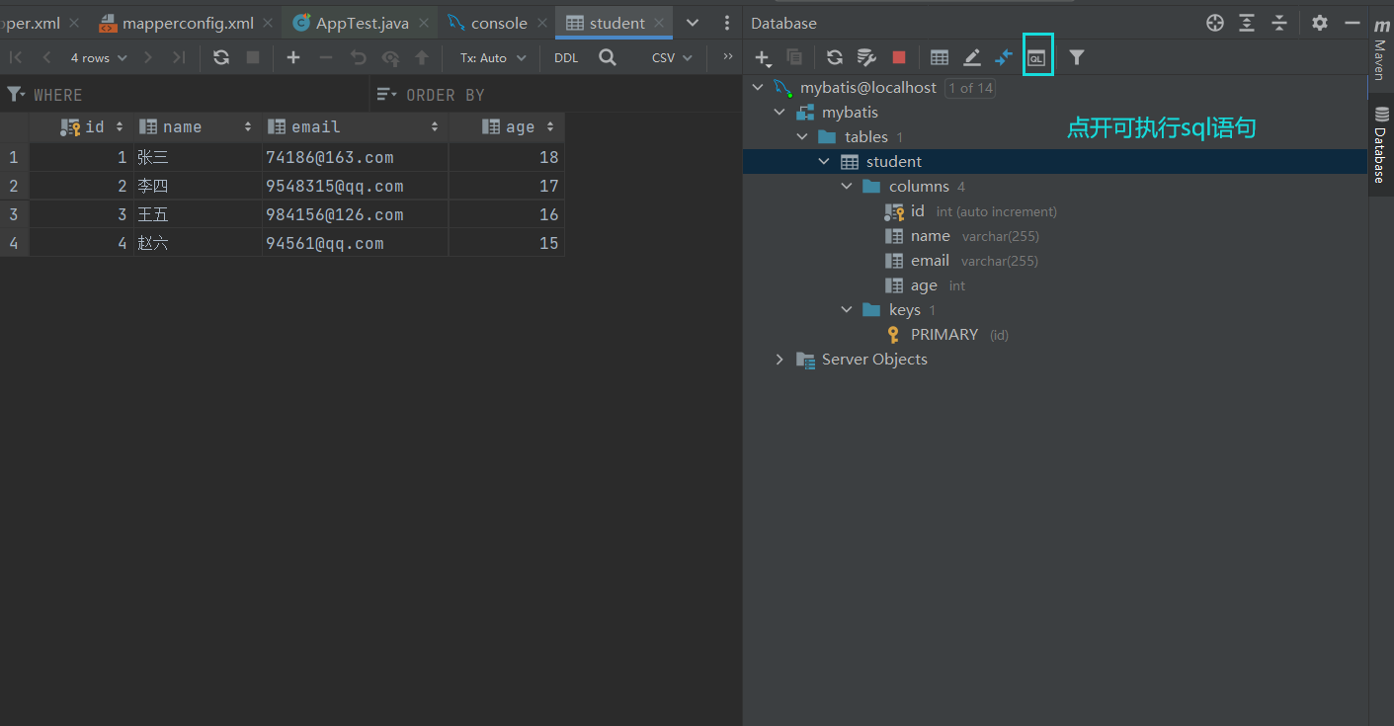1394x726 pixels.
Task: Select opened file target icon
Action: pyautogui.click(x=1215, y=23)
